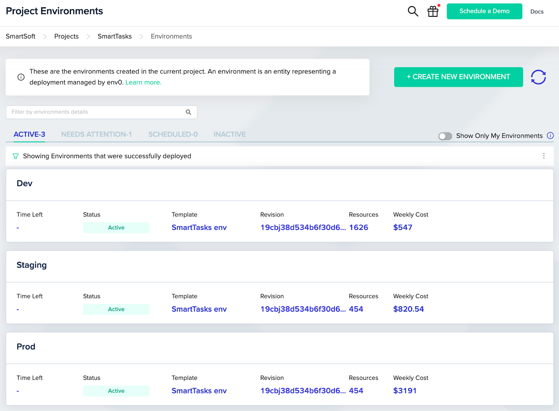The image size is (559, 411).
Task: Click Staging resources count 454
Action: pos(356,309)
